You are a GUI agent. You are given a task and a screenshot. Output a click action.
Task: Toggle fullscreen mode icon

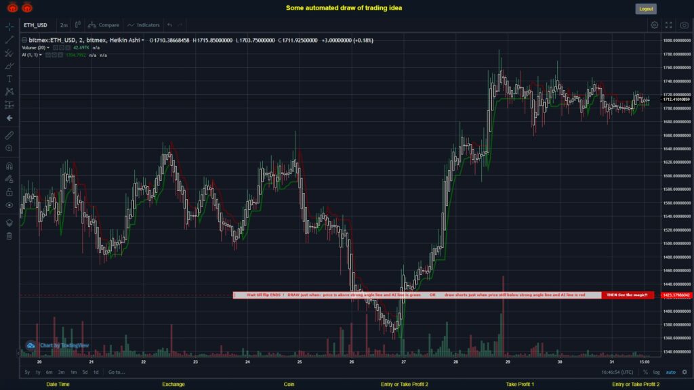click(669, 25)
